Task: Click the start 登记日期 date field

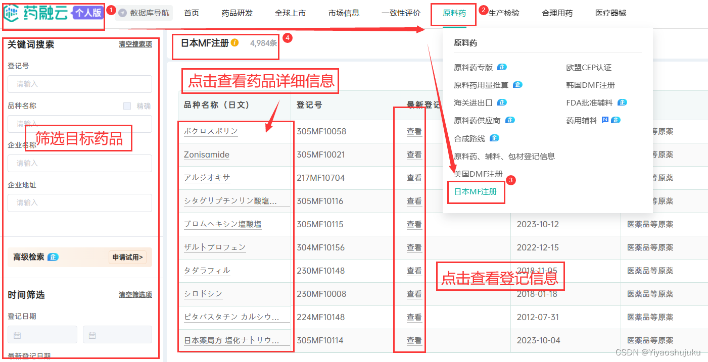Action: coord(42,335)
